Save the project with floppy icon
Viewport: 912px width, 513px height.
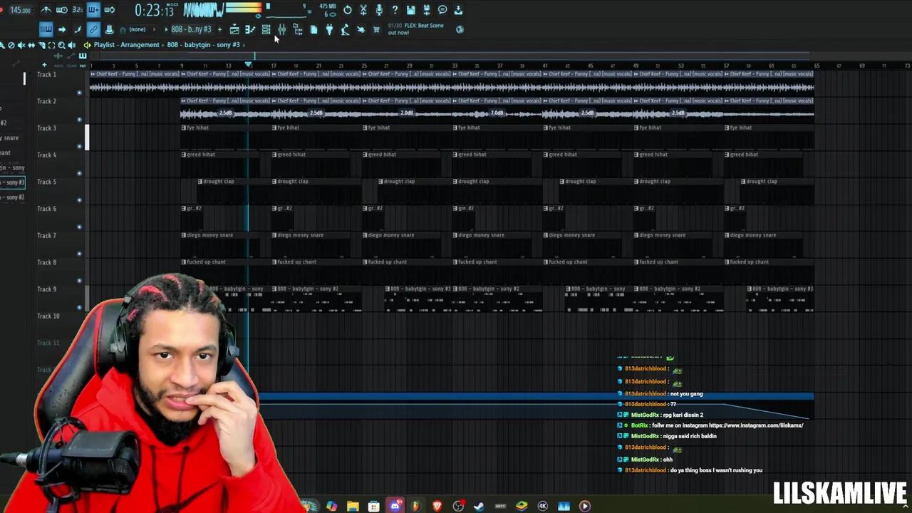click(410, 10)
